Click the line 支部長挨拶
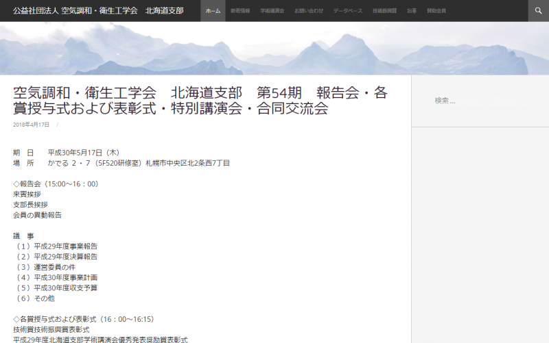The width and height of the screenshot is (549, 343). 30,205
